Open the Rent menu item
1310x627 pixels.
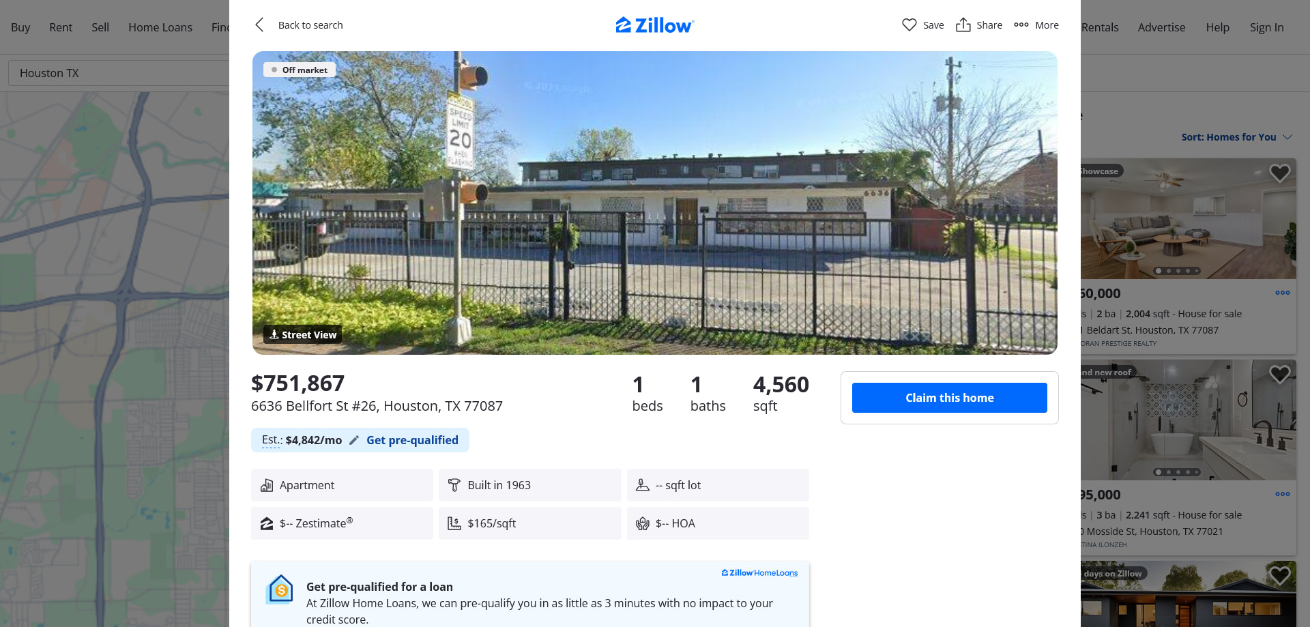click(61, 27)
